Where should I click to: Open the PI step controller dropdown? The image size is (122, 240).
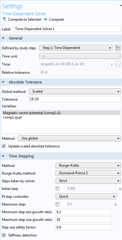click(x=86, y=196)
